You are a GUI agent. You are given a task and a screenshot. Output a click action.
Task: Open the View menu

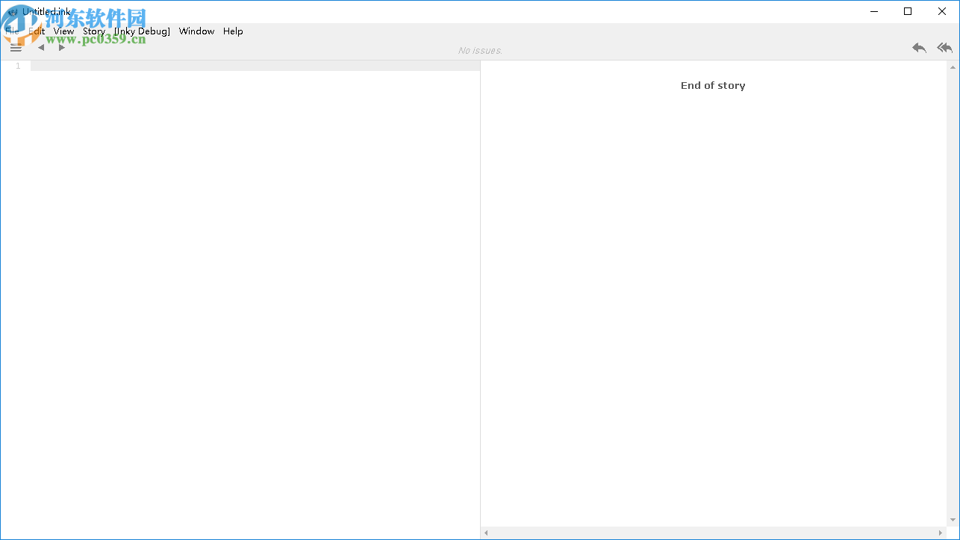[x=64, y=31]
